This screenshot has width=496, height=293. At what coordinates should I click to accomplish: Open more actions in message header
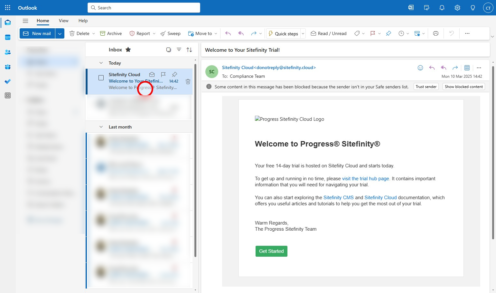[x=479, y=68]
